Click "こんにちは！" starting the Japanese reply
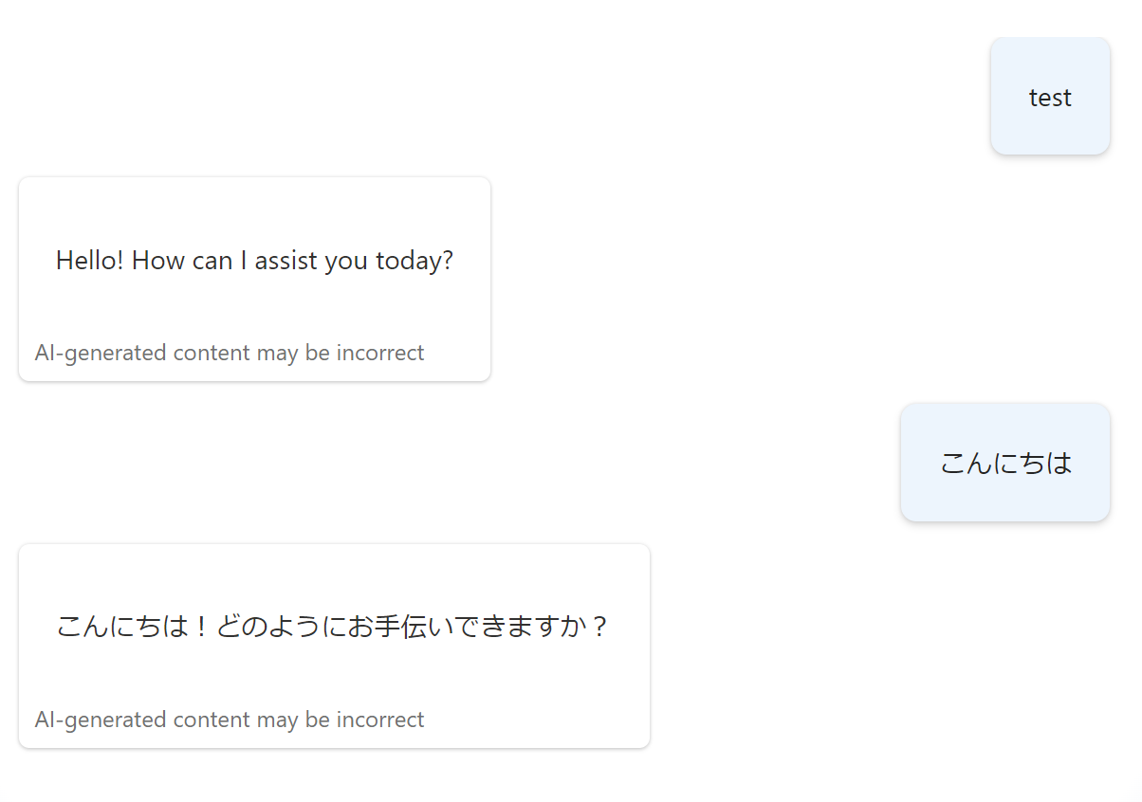 (x=133, y=628)
